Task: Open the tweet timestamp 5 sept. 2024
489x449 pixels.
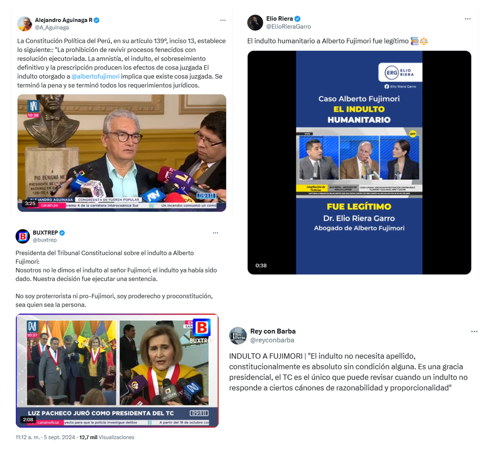Action: (59, 437)
